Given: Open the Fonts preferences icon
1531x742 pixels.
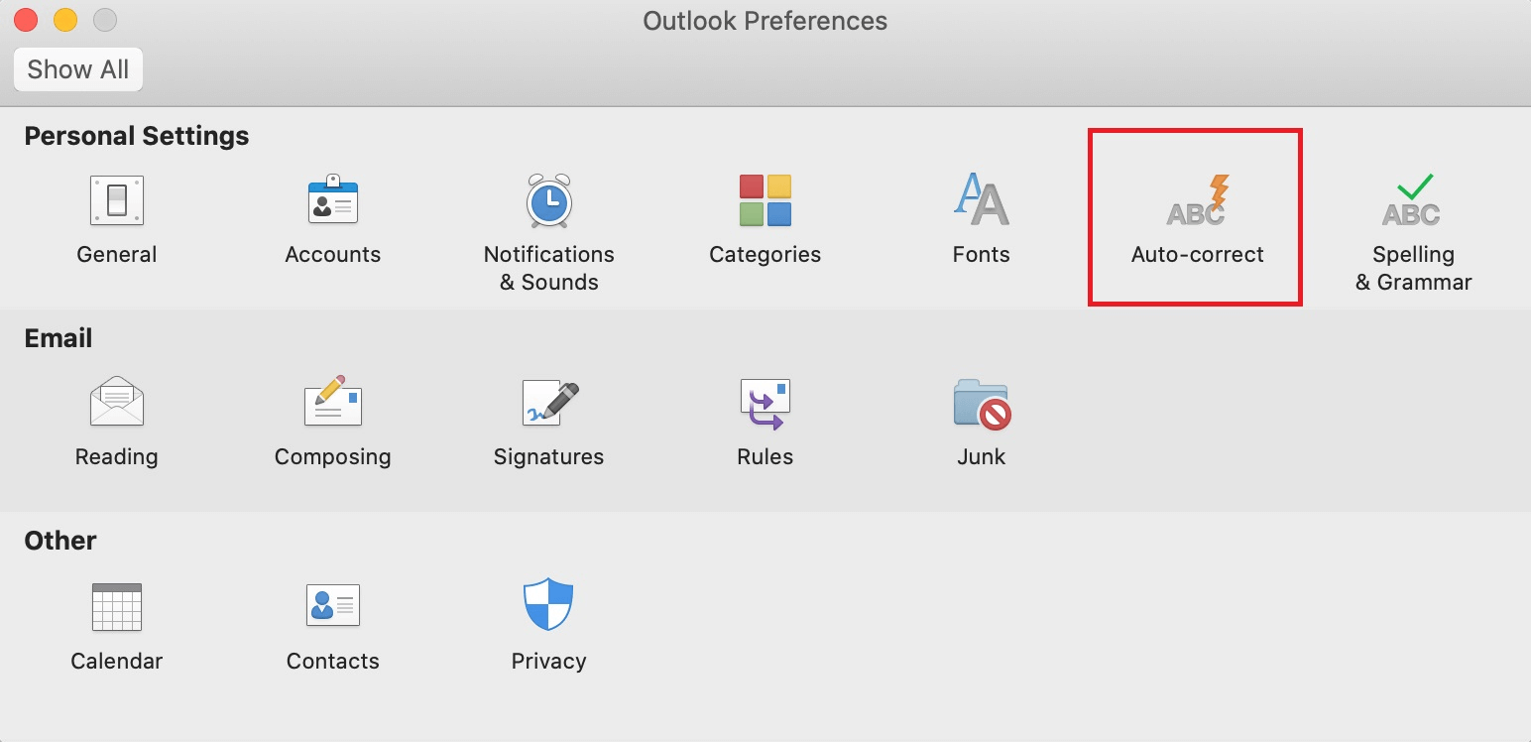Looking at the screenshot, I should pos(981,199).
